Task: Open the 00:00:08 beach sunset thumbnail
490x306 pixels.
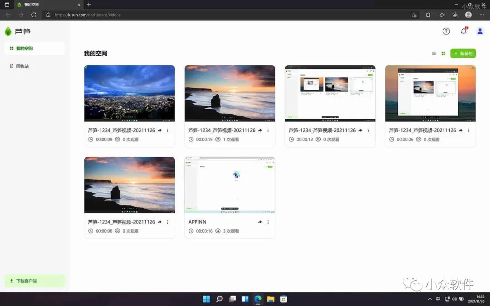Action: [129, 185]
